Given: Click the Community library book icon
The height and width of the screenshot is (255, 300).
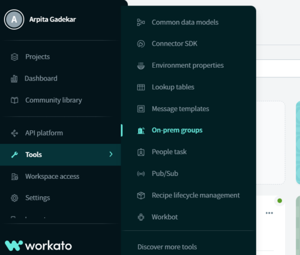Looking at the screenshot, I should click(14, 100).
